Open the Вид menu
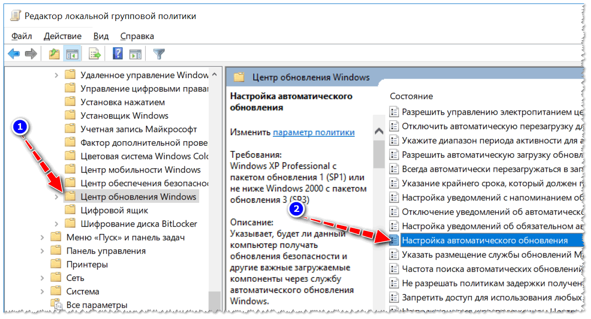 click(101, 36)
